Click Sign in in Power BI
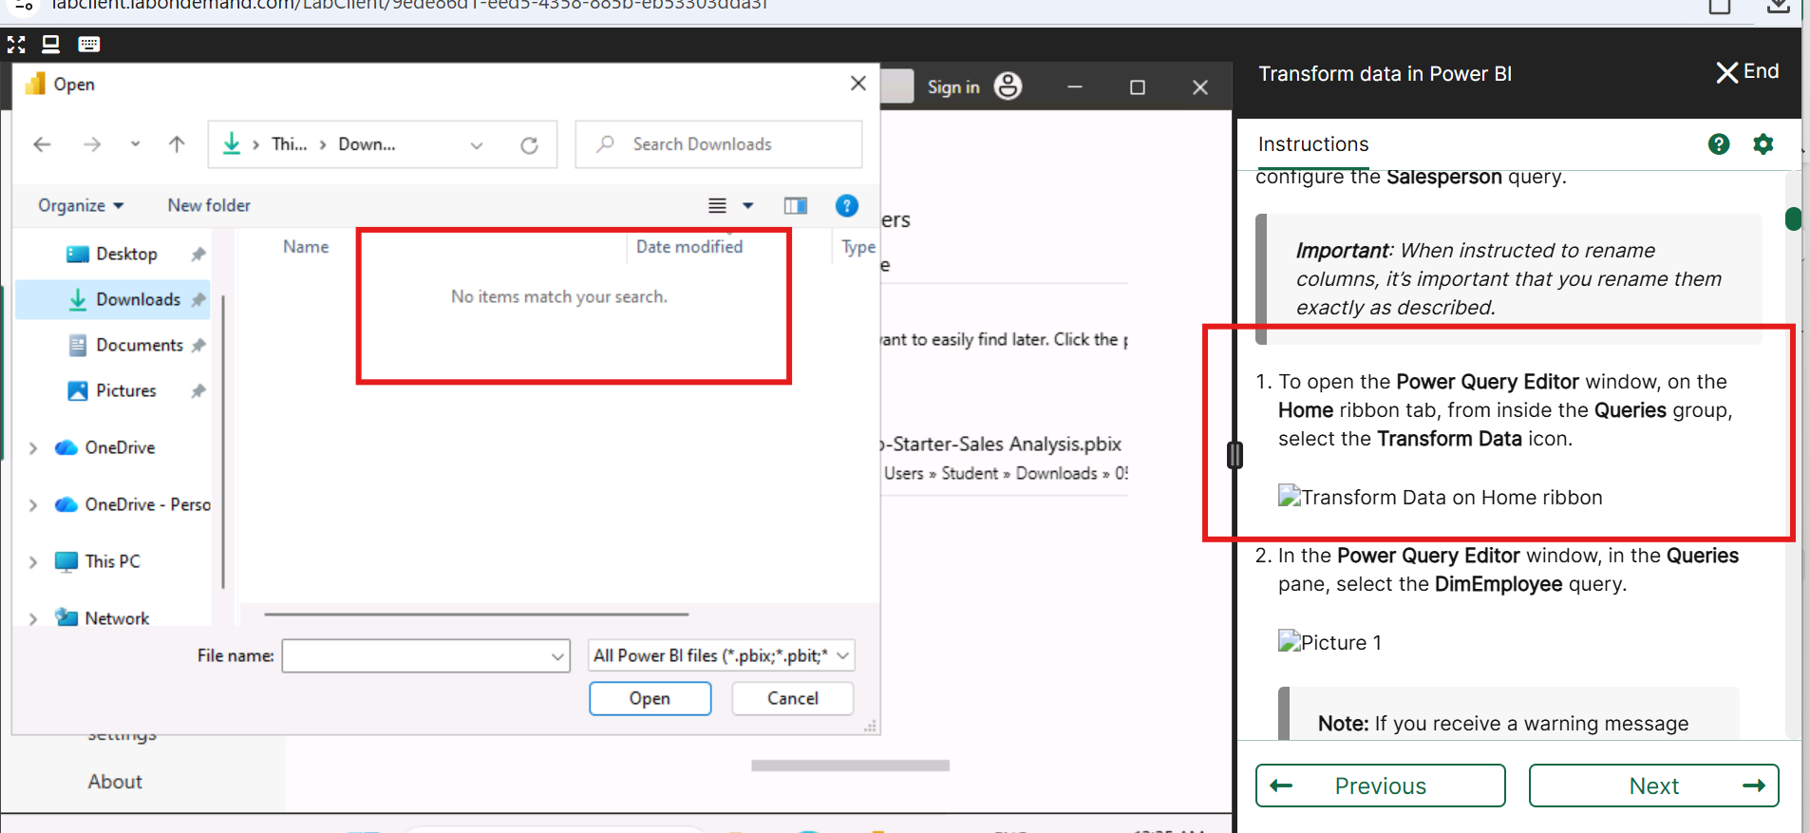This screenshot has width=1810, height=833. coord(953,87)
